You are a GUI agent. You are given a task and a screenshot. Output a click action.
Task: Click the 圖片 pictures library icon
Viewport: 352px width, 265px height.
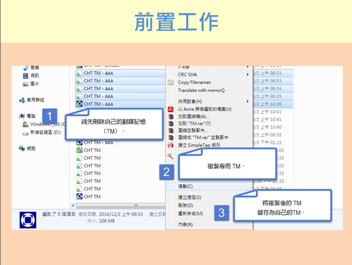coord(26,84)
